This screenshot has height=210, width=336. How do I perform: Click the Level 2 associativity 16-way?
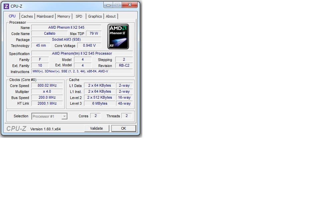(124, 97)
